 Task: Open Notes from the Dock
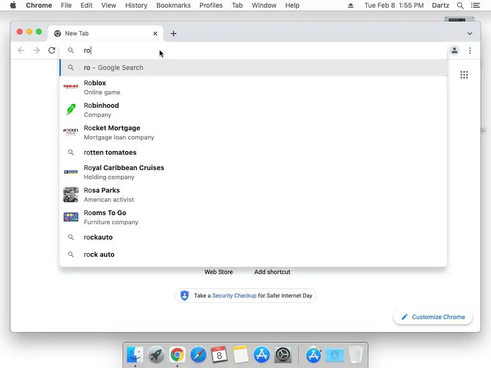[241, 355]
